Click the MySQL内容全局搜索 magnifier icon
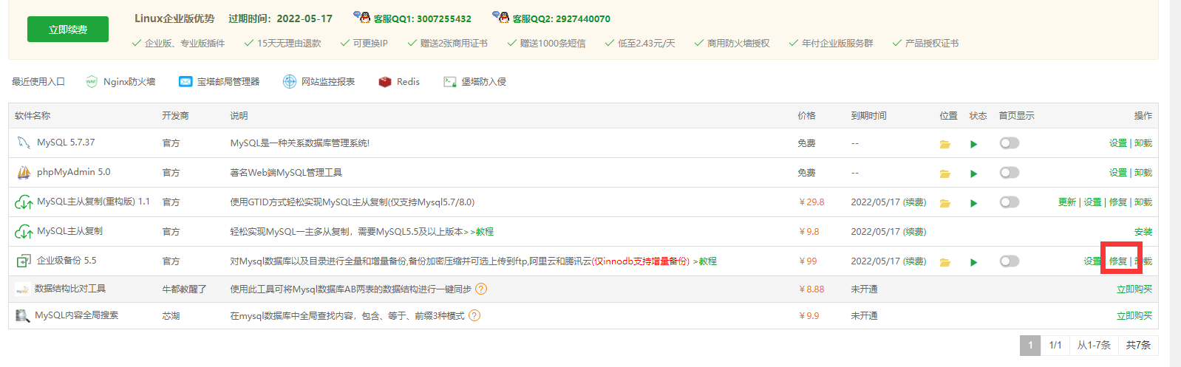Screen dimensions: 1181x367 click(x=22, y=315)
